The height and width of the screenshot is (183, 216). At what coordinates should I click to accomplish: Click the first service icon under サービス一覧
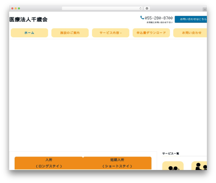173,166
